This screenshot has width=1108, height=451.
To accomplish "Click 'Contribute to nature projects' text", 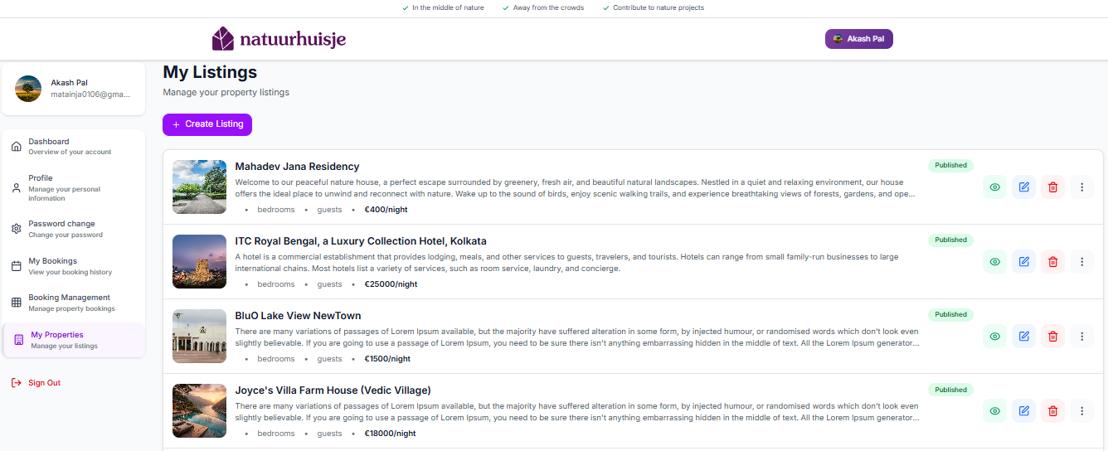I will 658,7.
